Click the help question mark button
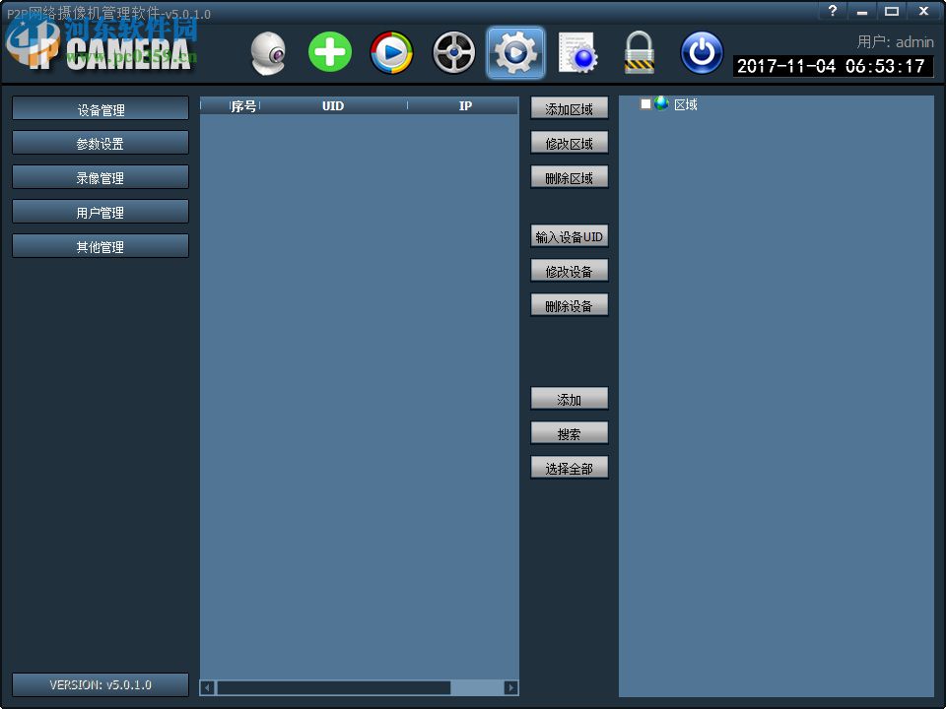Image resolution: width=946 pixels, height=709 pixels. (x=833, y=11)
